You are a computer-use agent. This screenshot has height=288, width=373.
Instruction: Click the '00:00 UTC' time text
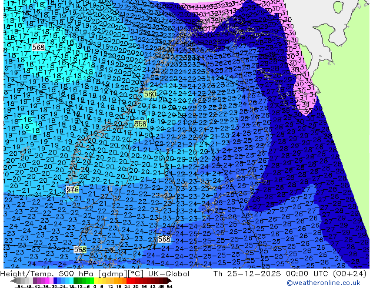point(307,274)
